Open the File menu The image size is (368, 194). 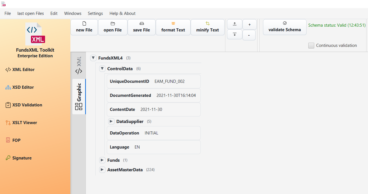coord(8,13)
